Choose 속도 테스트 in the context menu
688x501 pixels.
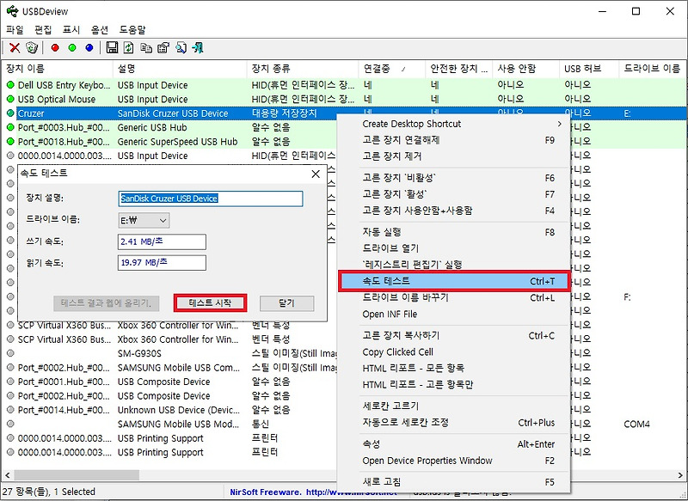(454, 281)
